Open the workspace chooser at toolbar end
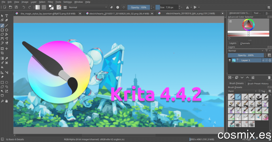 pos(269,7)
